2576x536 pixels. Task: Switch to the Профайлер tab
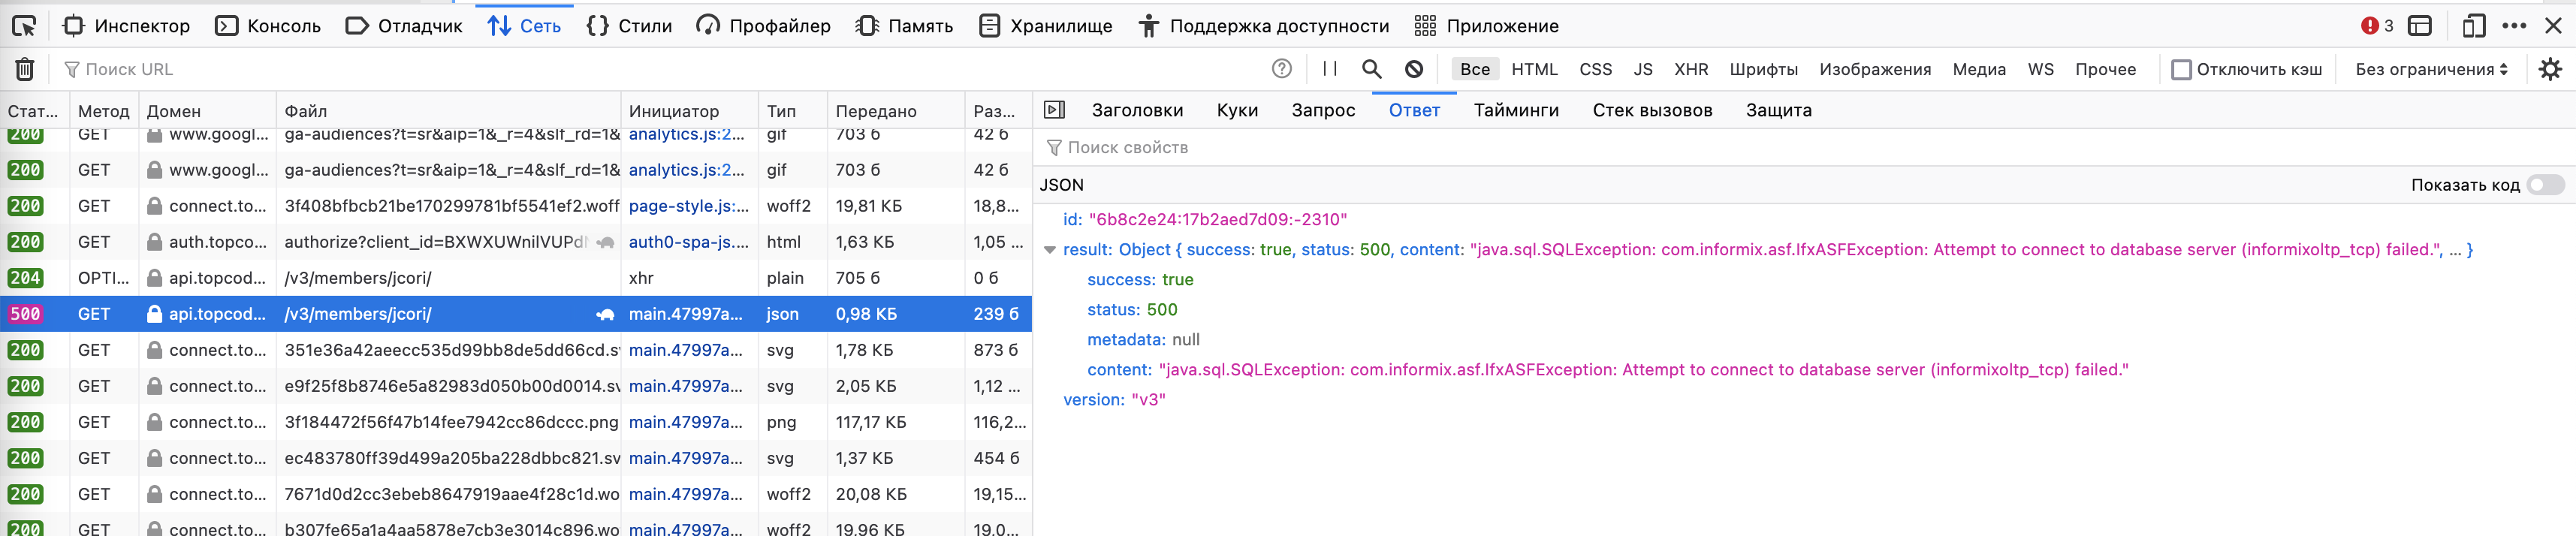[764, 26]
